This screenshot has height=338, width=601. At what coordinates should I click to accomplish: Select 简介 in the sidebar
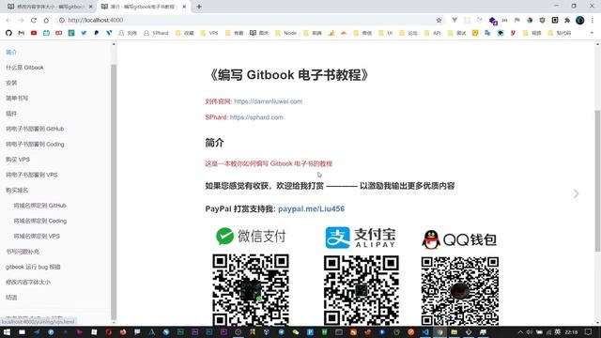[x=11, y=53]
